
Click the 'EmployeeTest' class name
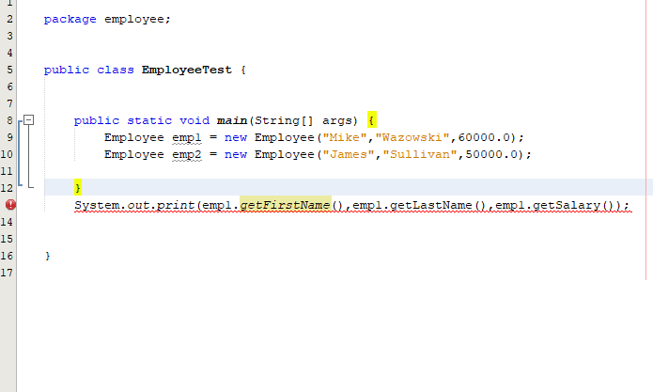(x=187, y=70)
